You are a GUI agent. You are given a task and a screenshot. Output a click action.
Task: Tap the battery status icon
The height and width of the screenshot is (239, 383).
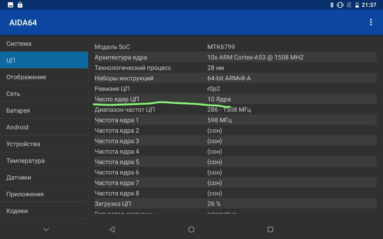tap(357, 5)
